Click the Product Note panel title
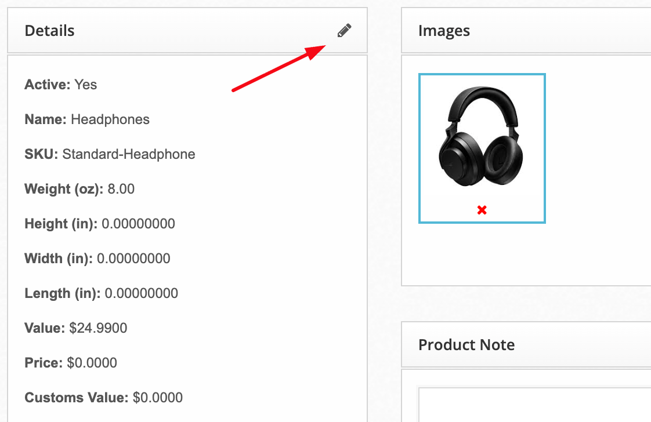 466,345
